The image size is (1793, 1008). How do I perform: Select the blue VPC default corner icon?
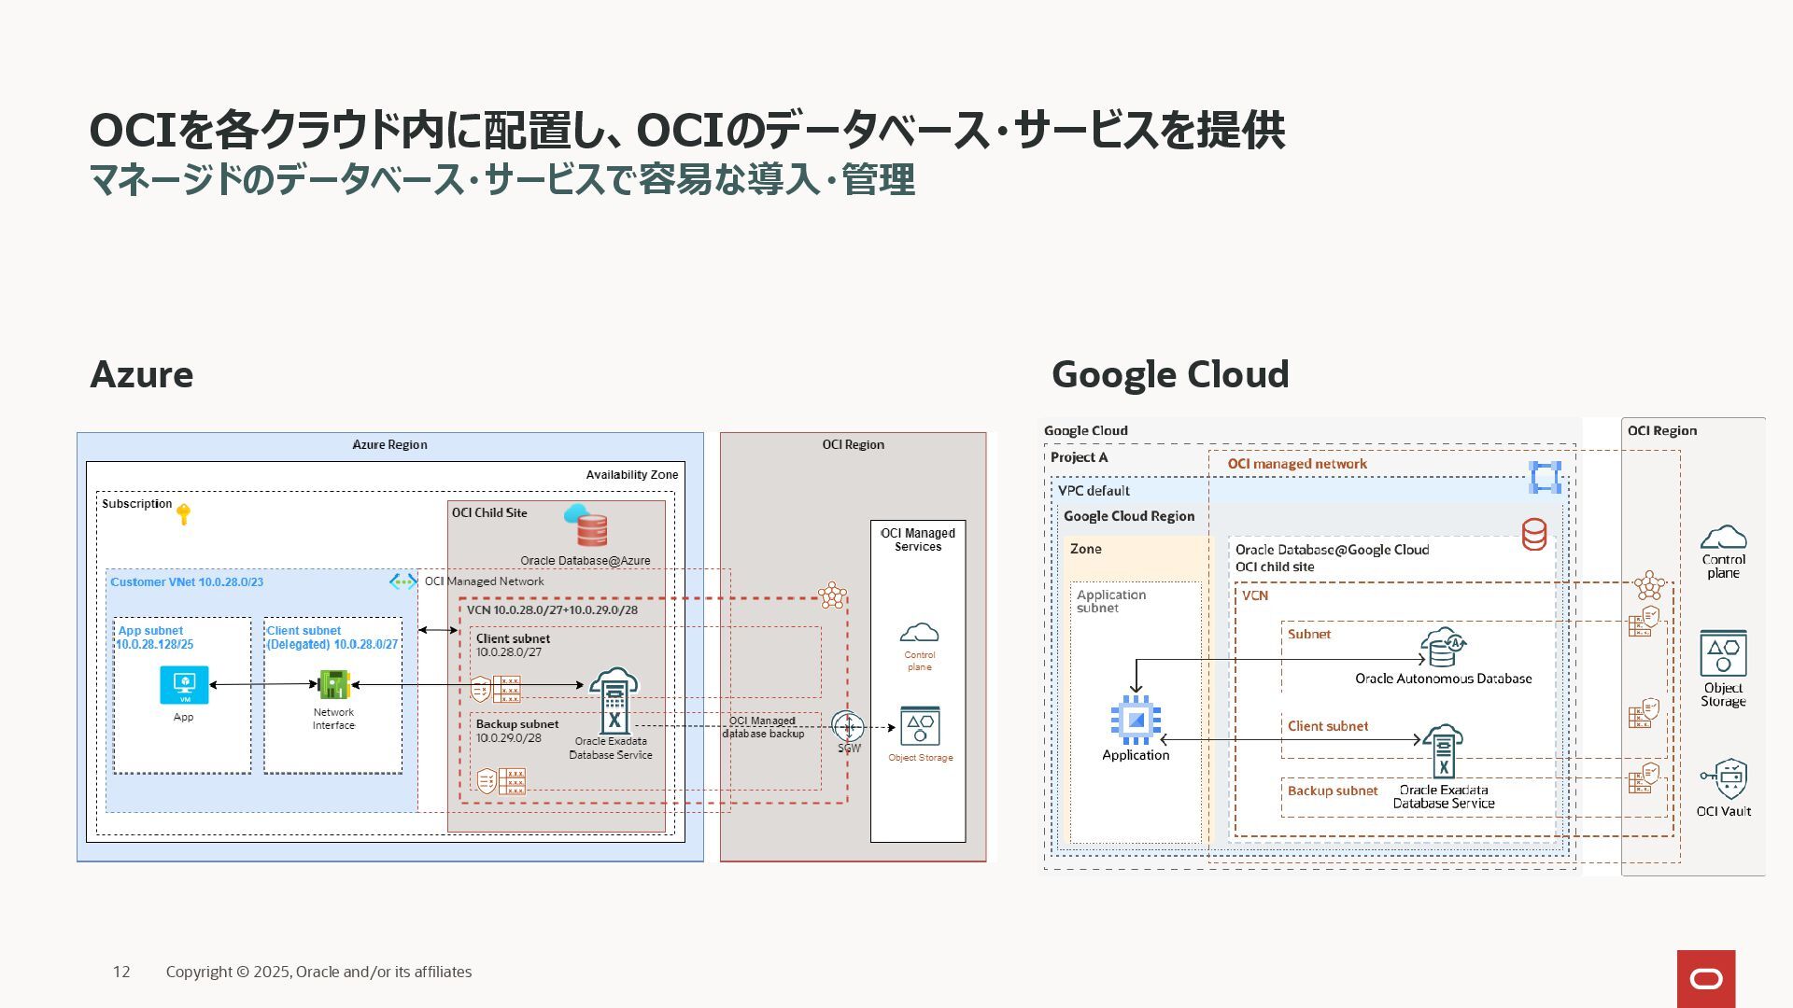(x=1545, y=477)
